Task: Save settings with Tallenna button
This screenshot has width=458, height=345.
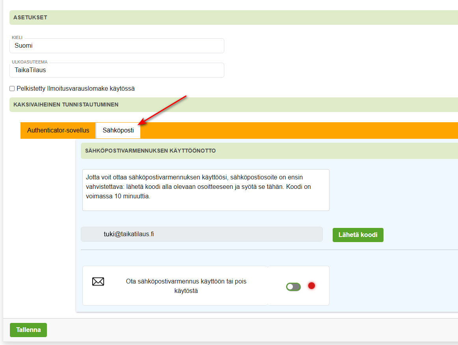Action: (28, 330)
